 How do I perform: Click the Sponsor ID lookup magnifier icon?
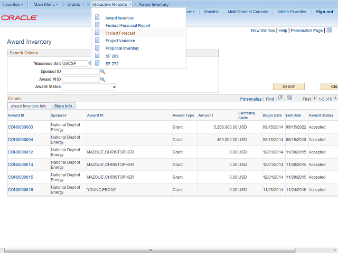point(102,71)
